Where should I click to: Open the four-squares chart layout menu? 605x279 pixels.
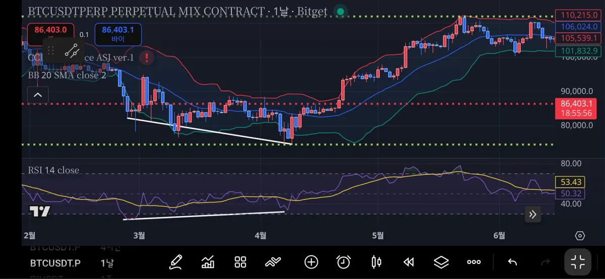240,262
